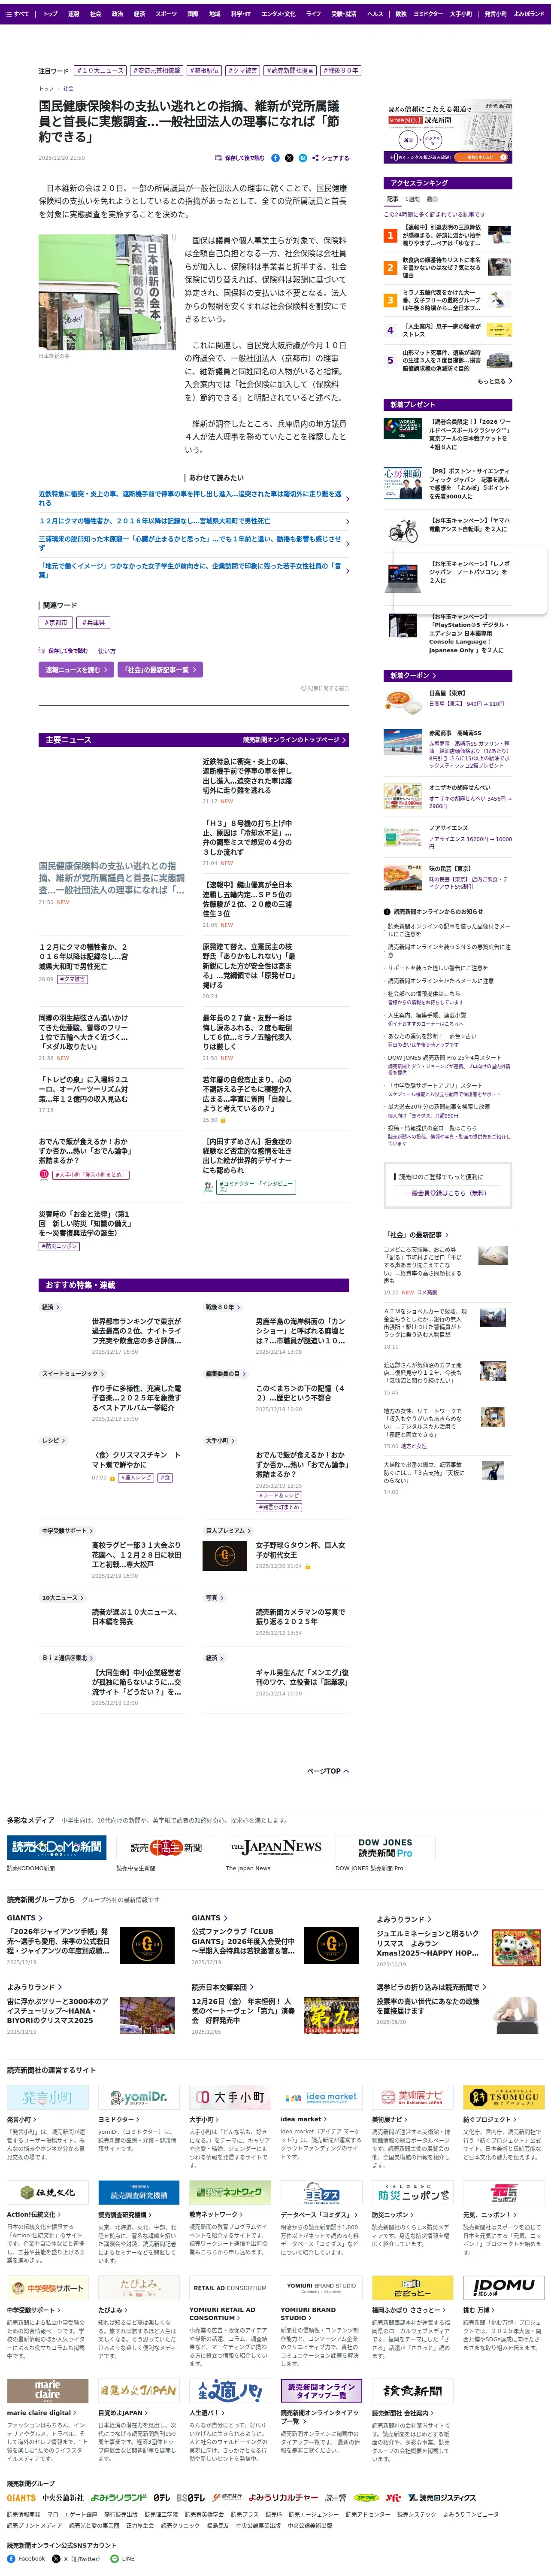Open the 読売新聞 subscription banner ad in the sidebar
Image resolution: width=551 pixels, height=2576 pixels.
(x=448, y=130)
